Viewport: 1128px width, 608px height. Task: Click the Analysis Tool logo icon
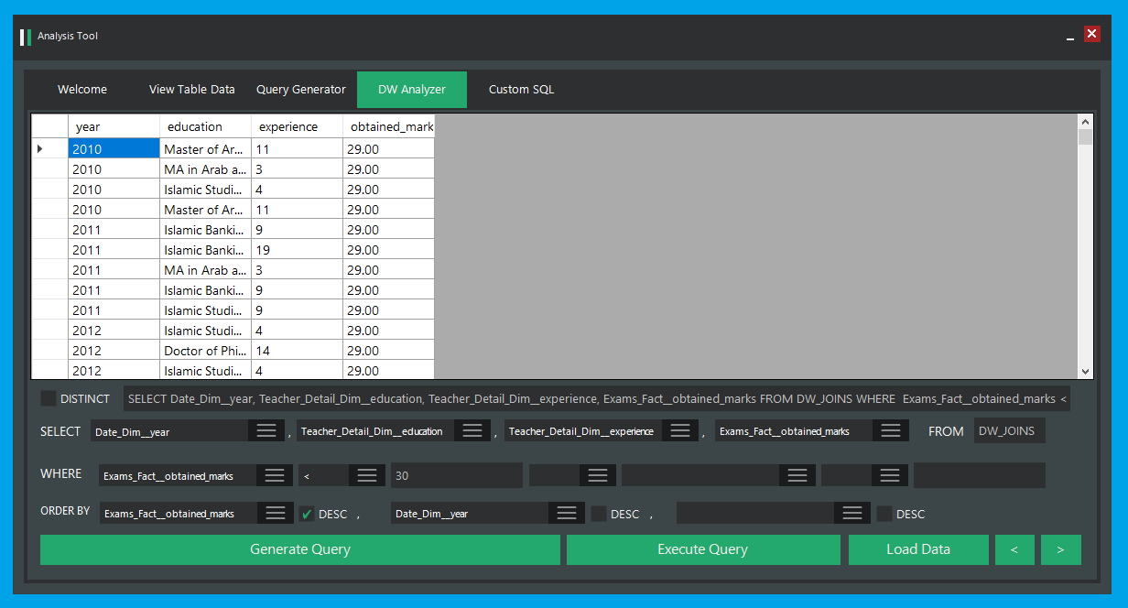coord(26,37)
